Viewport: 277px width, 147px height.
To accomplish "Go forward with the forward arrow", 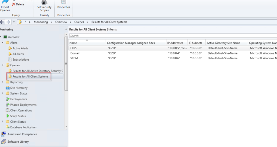I will tap(8, 22).
